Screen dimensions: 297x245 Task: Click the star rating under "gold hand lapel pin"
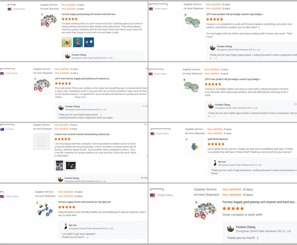pos(216,144)
